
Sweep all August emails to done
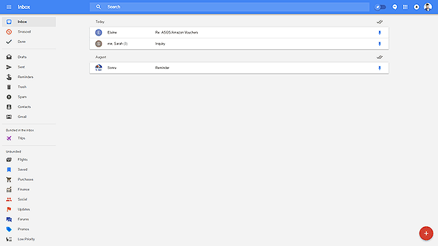379,57
